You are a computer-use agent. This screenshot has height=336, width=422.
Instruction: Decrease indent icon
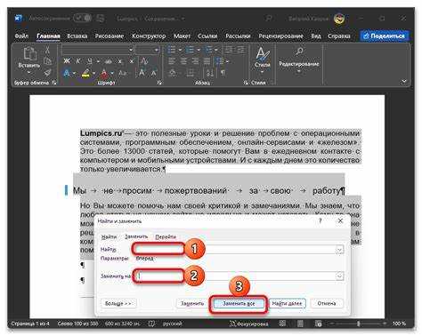click(x=229, y=50)
